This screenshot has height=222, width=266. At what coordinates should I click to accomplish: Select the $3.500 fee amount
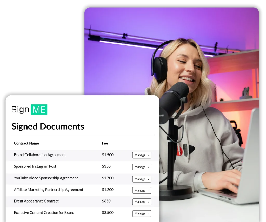(x=108, y=213)
